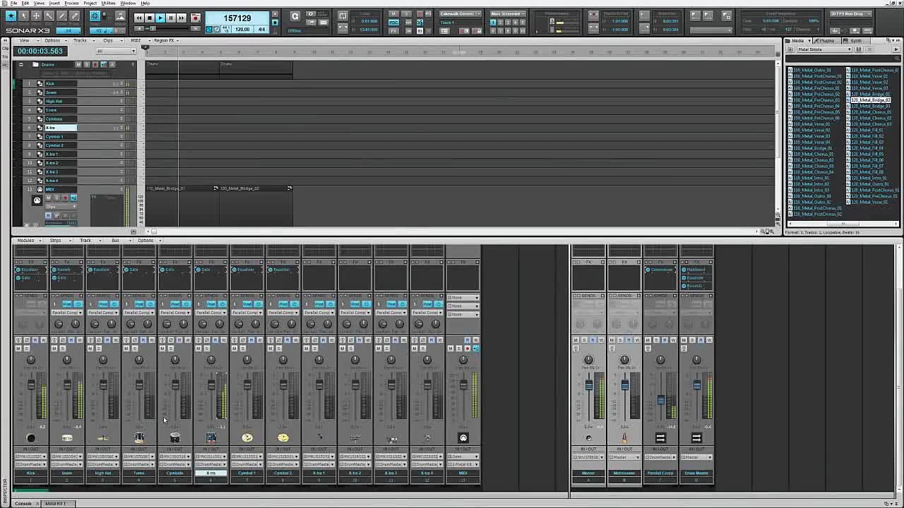This screenshot has height=508, width=904.
Task: Click the transport Record button
Action: [195, 18]
